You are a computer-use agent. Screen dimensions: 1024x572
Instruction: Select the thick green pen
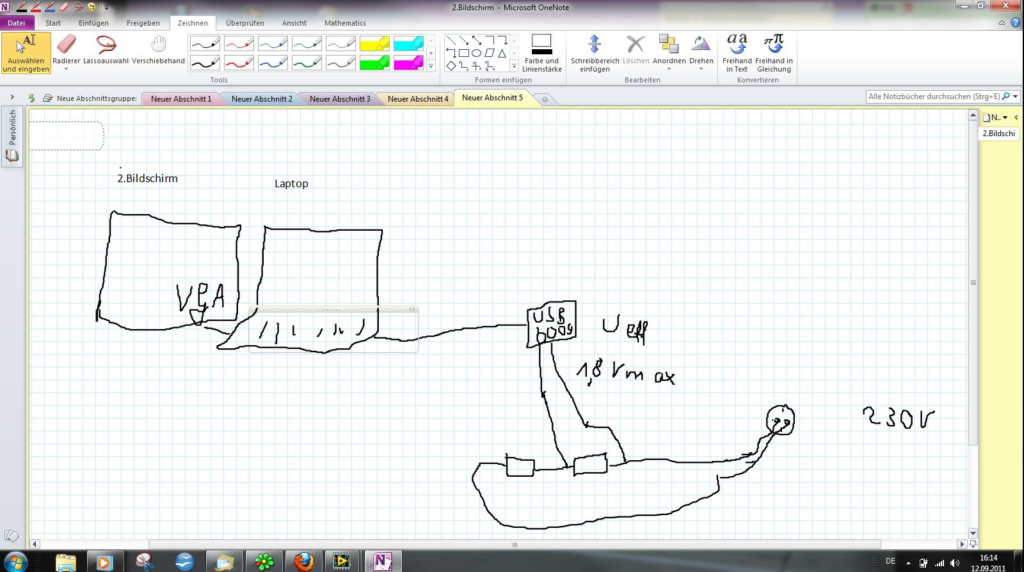click(307, 63)
